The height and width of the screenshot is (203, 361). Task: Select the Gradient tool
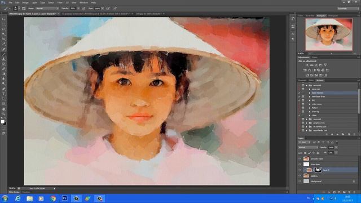3,74
